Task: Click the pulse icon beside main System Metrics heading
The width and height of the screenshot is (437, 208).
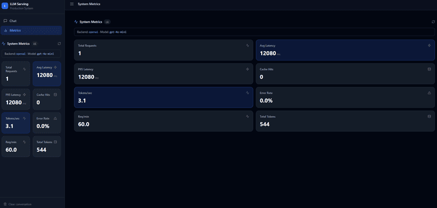Action: pyautogui.click(x=76, y=22)
